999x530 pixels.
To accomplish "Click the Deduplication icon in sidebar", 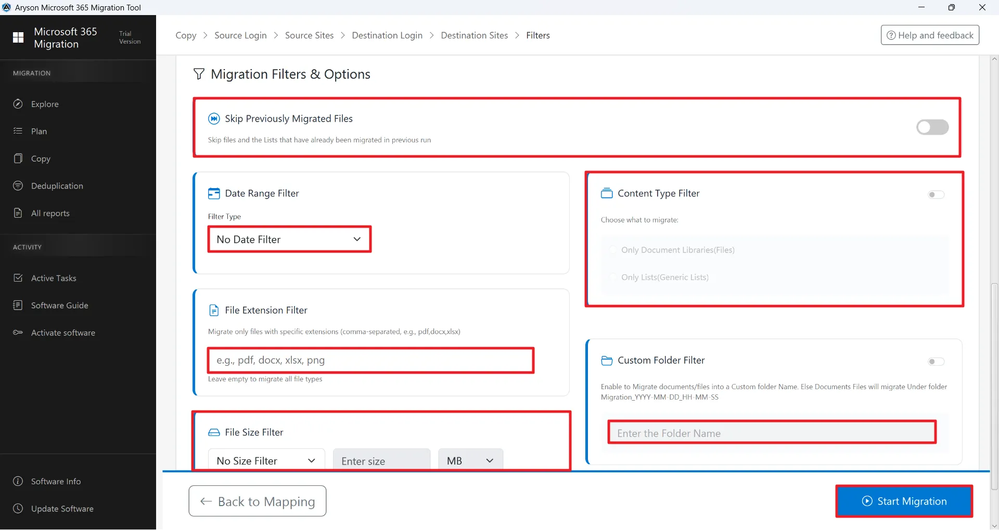I will coord(18,186).
